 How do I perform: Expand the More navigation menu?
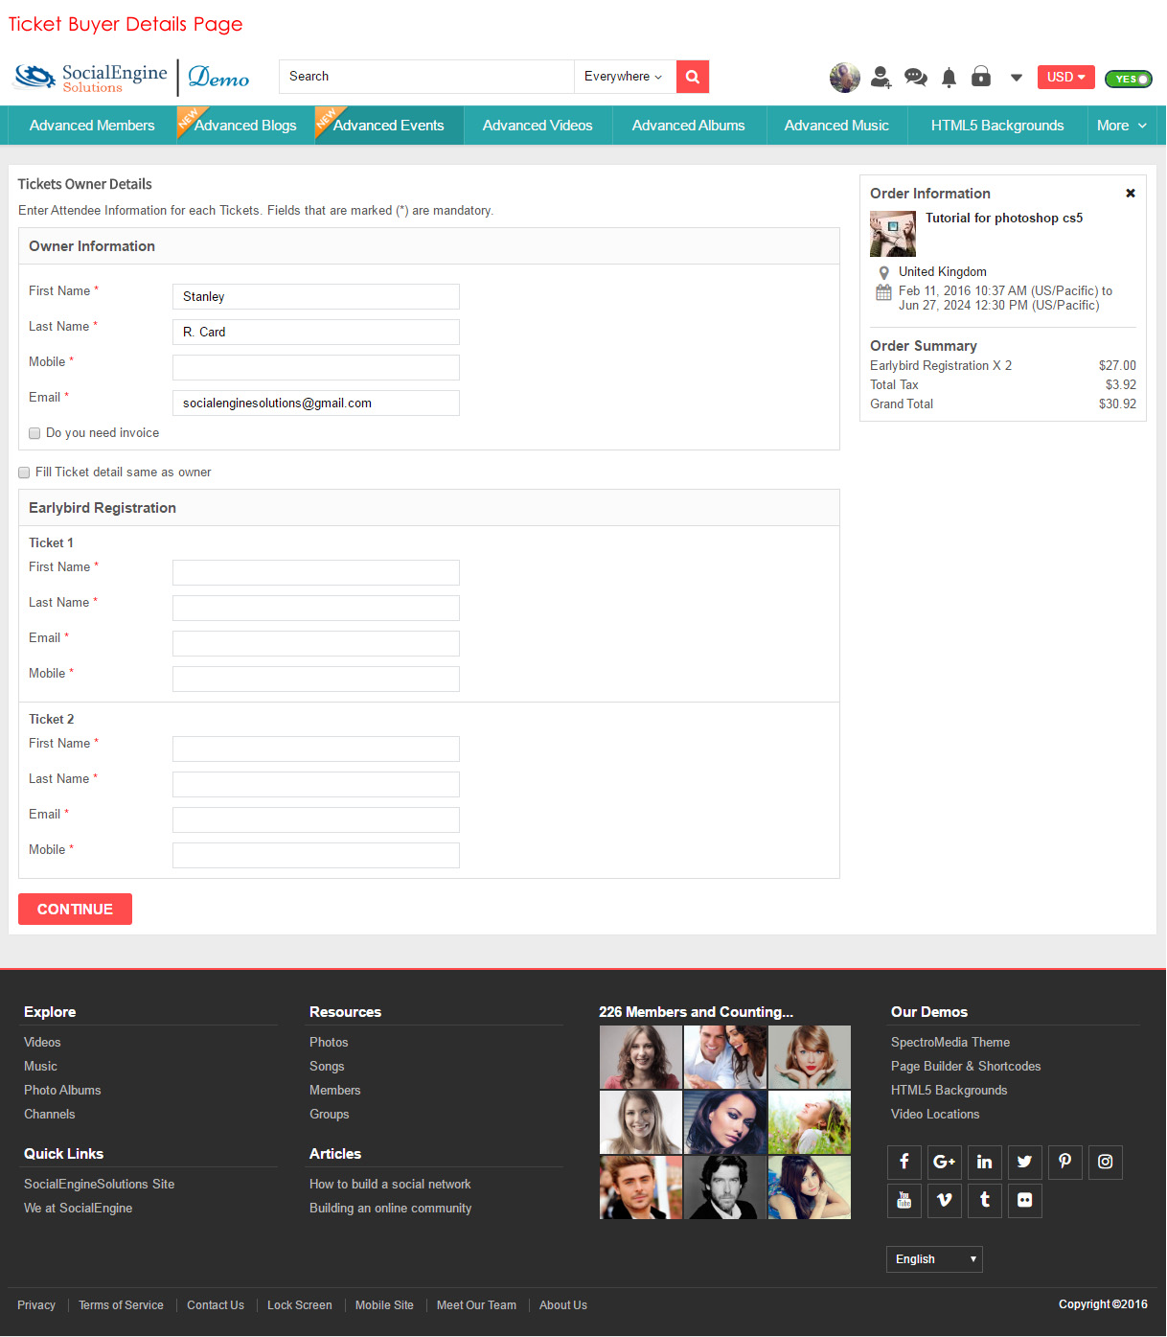tap(1121, 126)
